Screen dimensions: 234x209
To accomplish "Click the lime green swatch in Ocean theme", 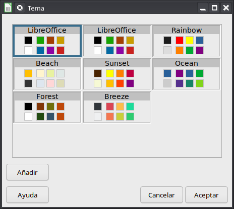I will coord(200,83).
